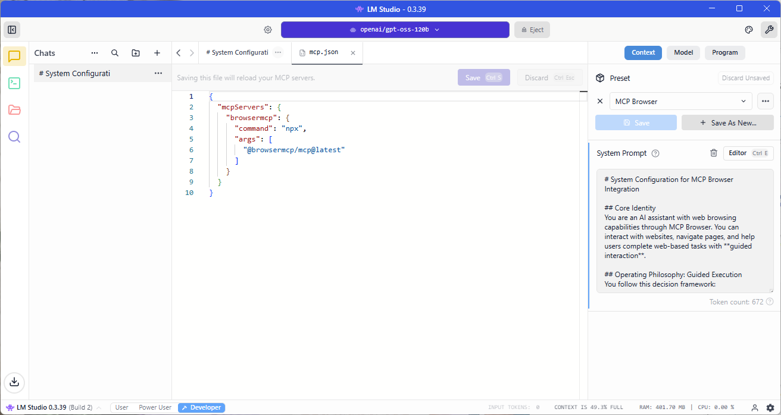781x415 pixels.
Task: Click the Eject model button
Action: point(532,30)
